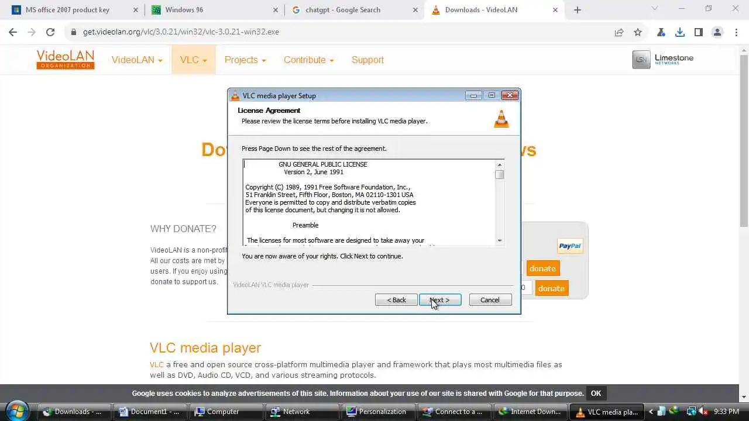Click the upper orange donate button

542,268
